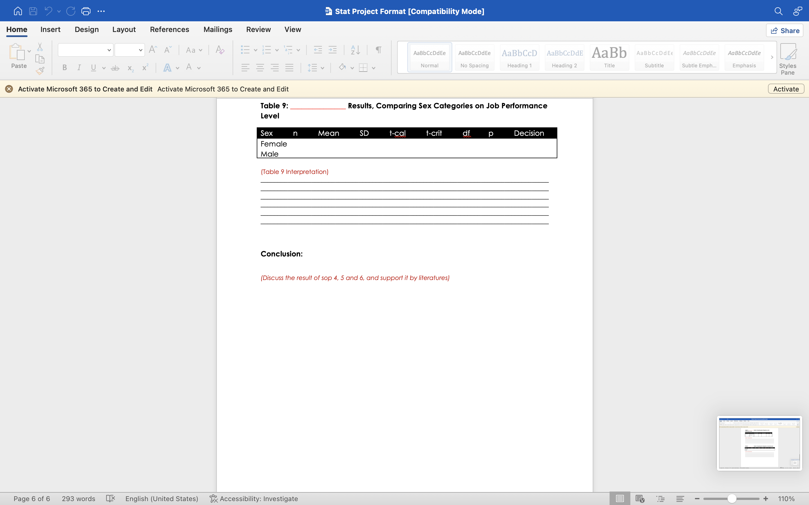Screen dimensions: 809x505
Task: Toggle Show paragraph marks pilcrow
Action: 378,50
